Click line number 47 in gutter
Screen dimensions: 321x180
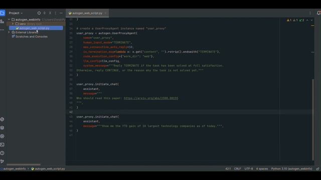[71, 135]
